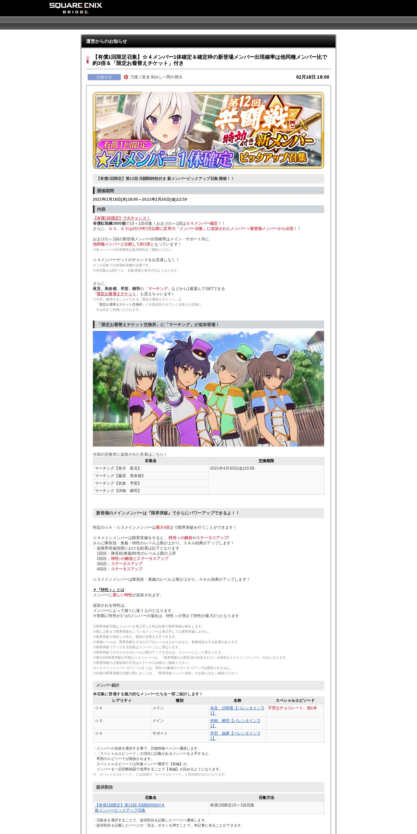417x834 pixels.
Task: Click the 提供割合 section heading
Action: (x=208, y=787)
